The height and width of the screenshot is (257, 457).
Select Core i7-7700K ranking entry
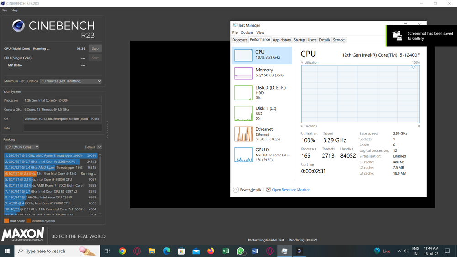coord(50,203)
